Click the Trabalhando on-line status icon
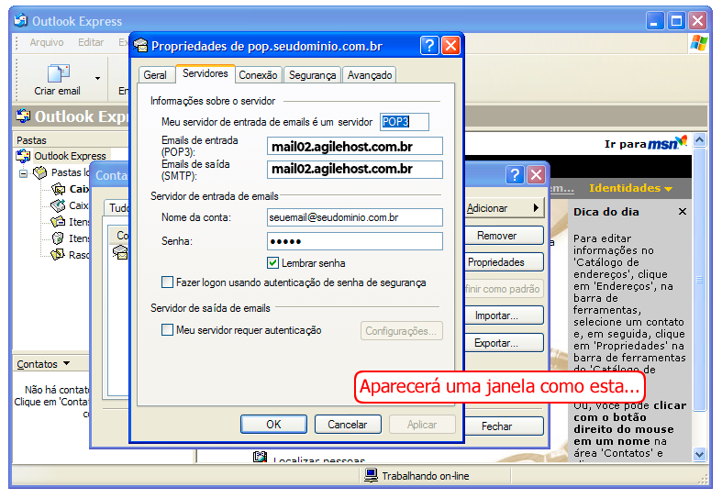 [x=371, y=476]
